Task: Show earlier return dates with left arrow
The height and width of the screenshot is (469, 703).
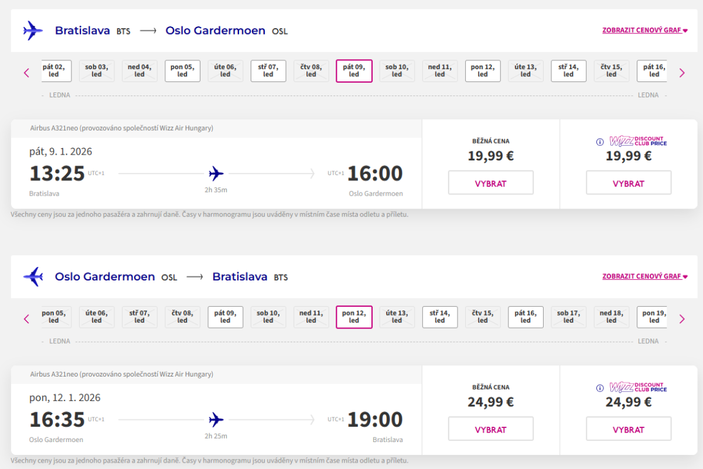Action: 26,319
